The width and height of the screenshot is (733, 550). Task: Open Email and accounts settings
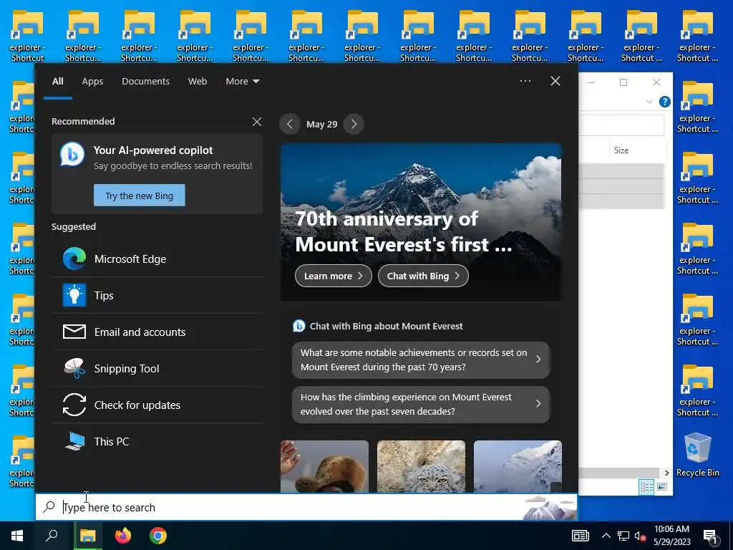[x=157, y=332]
